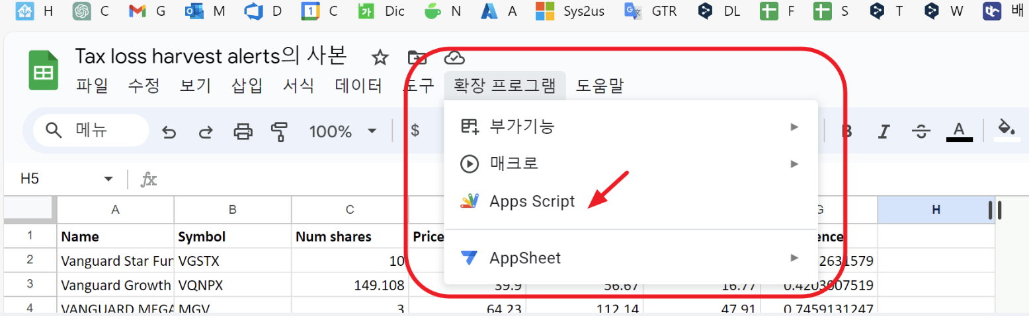Open the Gmail bookmark
The height and width of the screenshot is (316, 1029).
[147, 11]
